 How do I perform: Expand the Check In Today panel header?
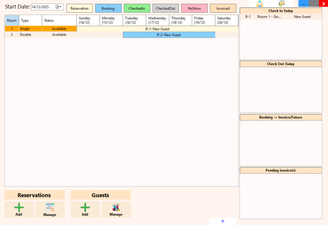pyautogui.click(x=281, y=11)
